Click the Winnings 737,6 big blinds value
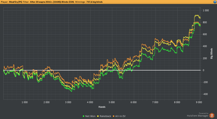This screenshot has width=217, height=119. 95,2
